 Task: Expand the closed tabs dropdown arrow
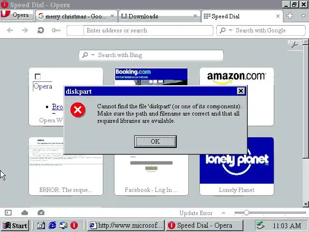click(x=304, y=16)
